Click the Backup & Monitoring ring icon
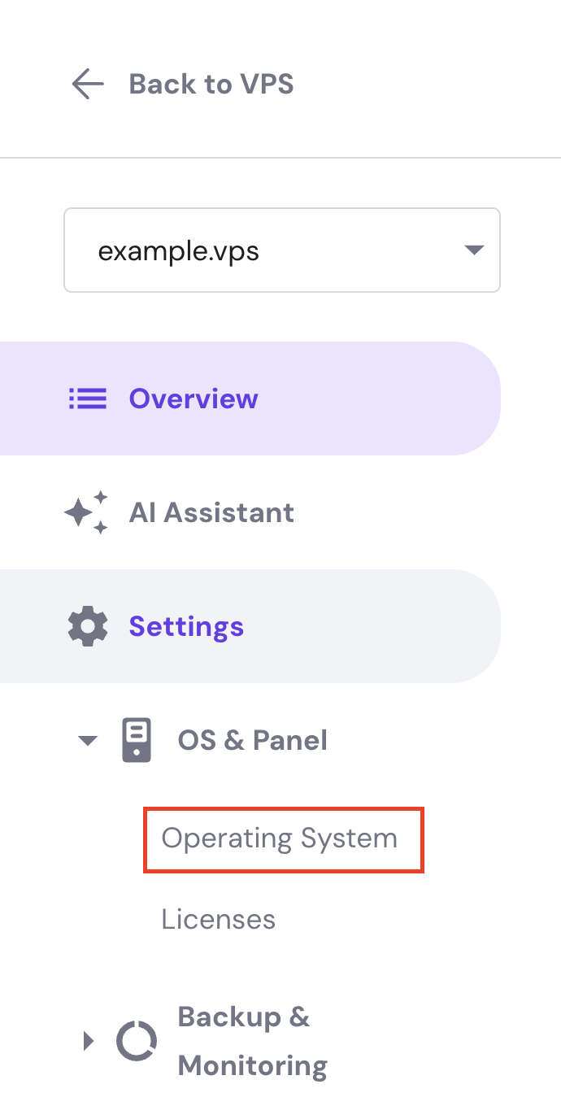The height and width of the screenshot is (1119, 561). [136, 1041]
